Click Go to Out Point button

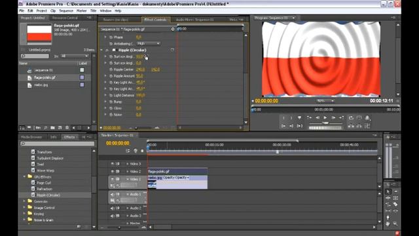point(291,126)
